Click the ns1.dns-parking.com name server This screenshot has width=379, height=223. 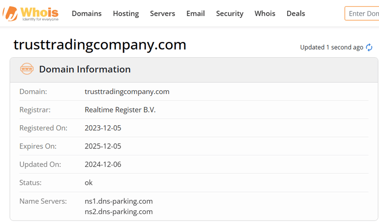(x=118, y=201)
